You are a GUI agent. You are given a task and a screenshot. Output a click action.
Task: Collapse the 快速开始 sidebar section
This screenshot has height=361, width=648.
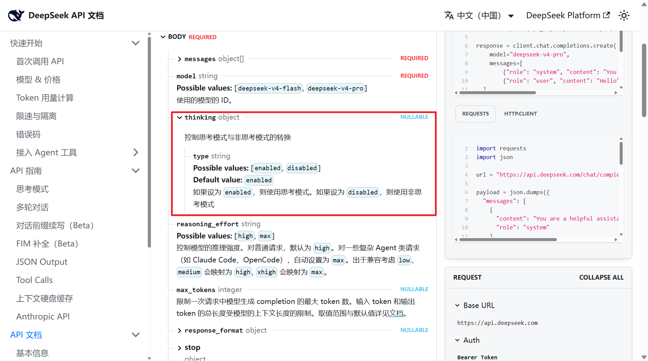click(136, 43)
